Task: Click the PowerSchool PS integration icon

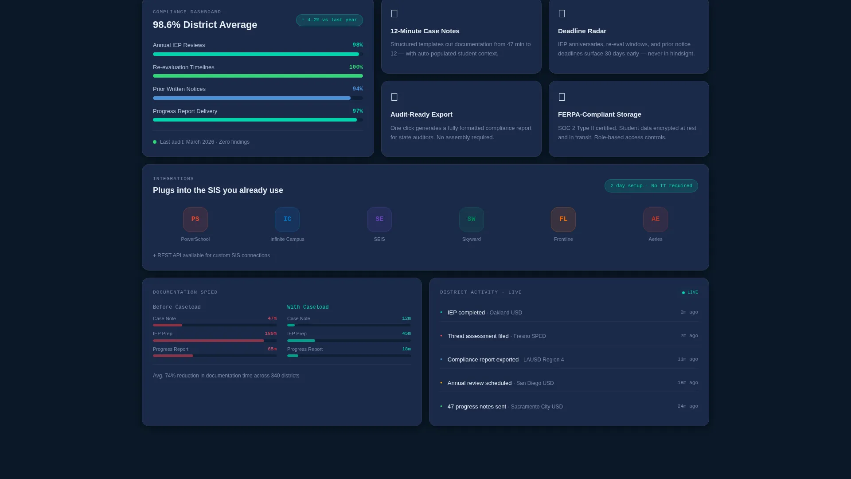Action: tap(195, 220)
